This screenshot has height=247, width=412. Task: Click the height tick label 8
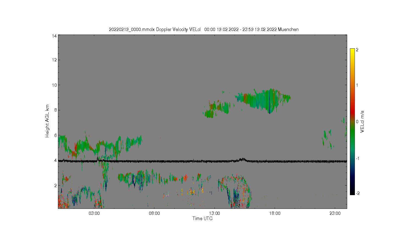pyautogui.click(x=55, y=110)
